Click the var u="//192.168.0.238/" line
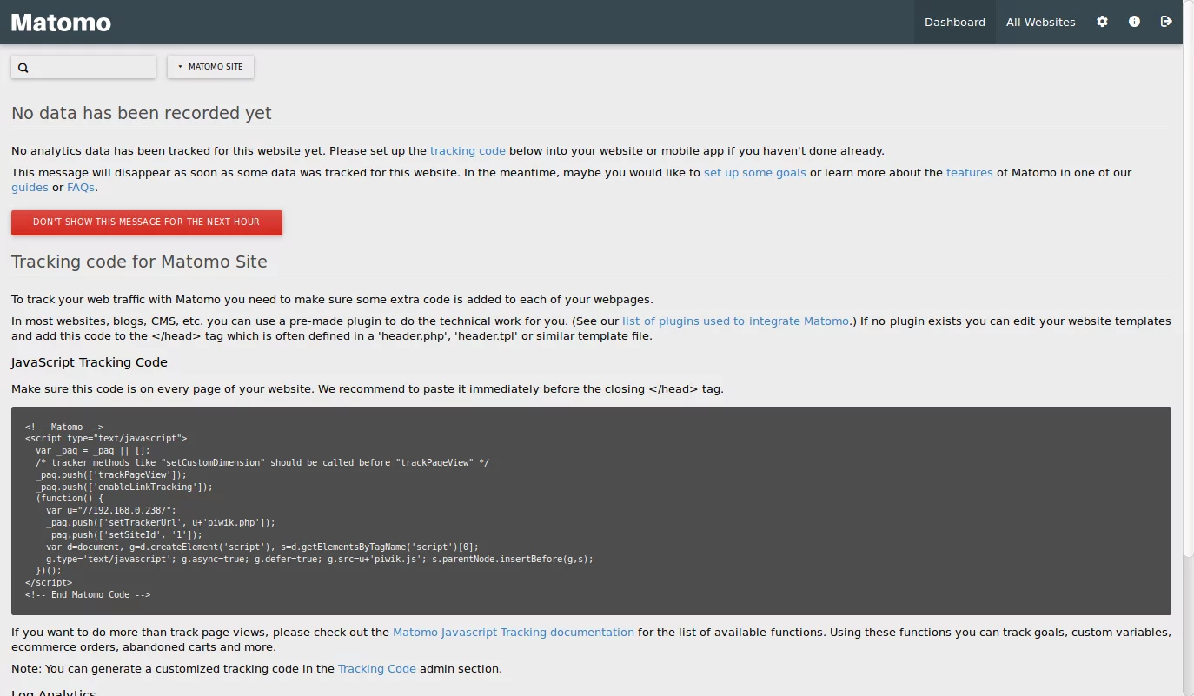Image resolution: width=1194 pixels, height=696 pixels. coord(111,511)
